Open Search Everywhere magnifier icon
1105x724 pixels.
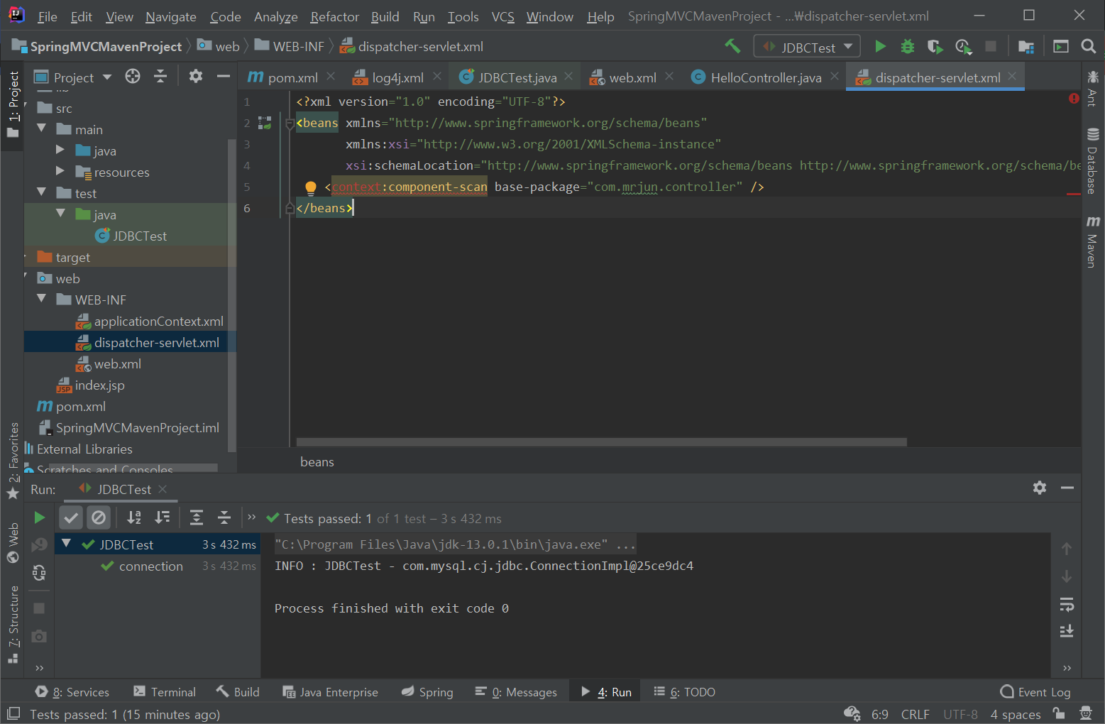(1088, 47)
